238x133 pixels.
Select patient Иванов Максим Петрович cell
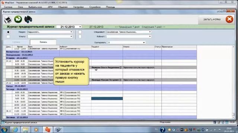click(x=107, y=80)
